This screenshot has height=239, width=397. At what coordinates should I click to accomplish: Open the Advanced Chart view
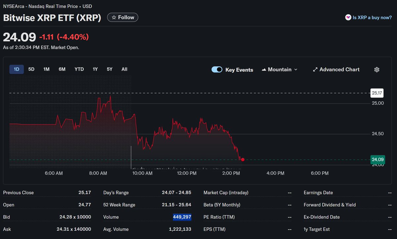(x=336, y=69)
